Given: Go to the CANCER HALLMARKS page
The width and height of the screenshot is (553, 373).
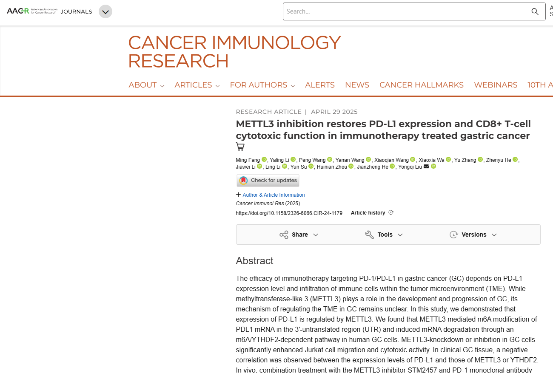Looking at the screenshot, I should [421, 85].
